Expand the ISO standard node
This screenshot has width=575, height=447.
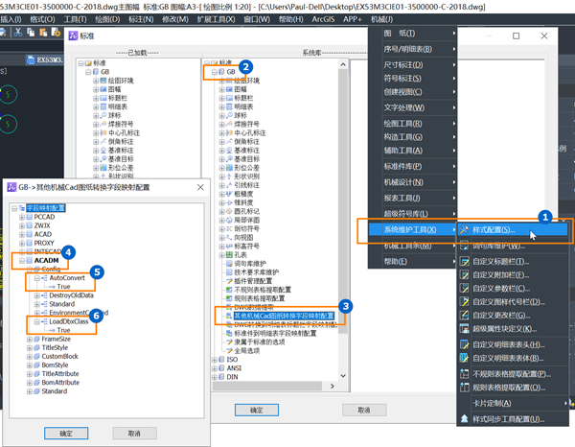point(215,360)
